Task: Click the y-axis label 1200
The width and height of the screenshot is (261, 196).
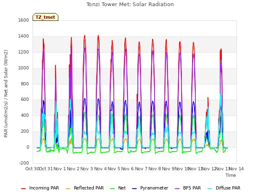Action: (x=24, y=52)
